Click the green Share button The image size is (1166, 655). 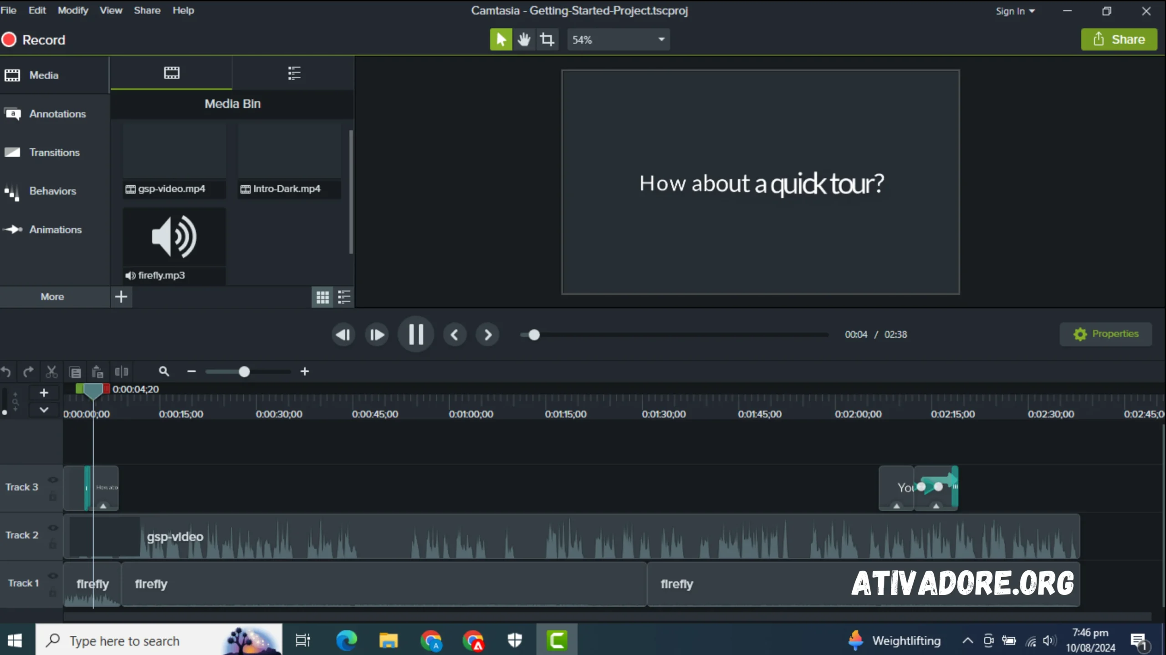1119,40
